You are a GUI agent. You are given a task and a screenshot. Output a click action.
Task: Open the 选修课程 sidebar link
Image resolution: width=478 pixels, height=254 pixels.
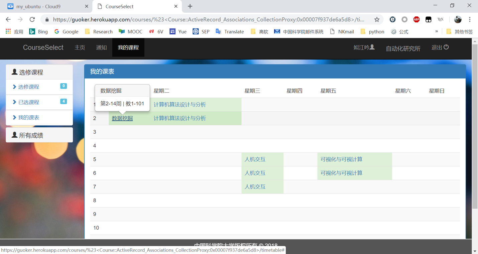click(x=29, y=87)
